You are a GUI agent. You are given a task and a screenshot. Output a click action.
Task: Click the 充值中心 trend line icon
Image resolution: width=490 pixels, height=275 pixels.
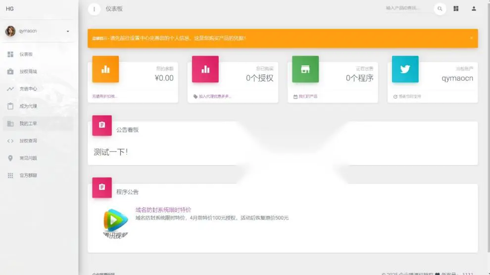[x=10, y=89]
